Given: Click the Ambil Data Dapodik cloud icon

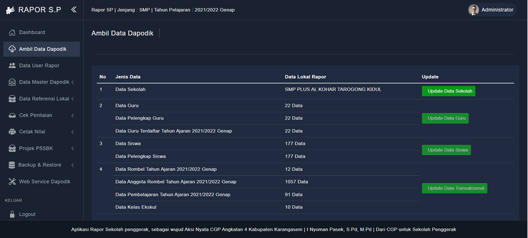Looking at the screenshot, I should [x=12, y=49].
